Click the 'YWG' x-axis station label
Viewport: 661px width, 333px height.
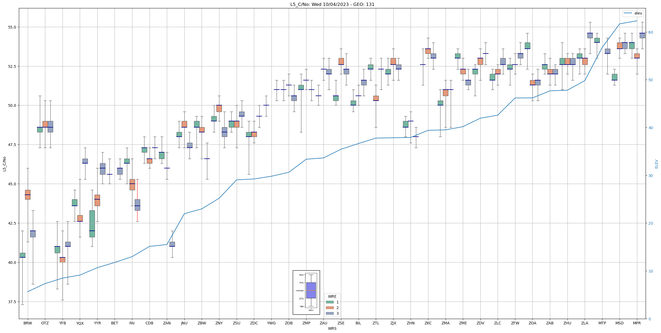pos(271,323)
